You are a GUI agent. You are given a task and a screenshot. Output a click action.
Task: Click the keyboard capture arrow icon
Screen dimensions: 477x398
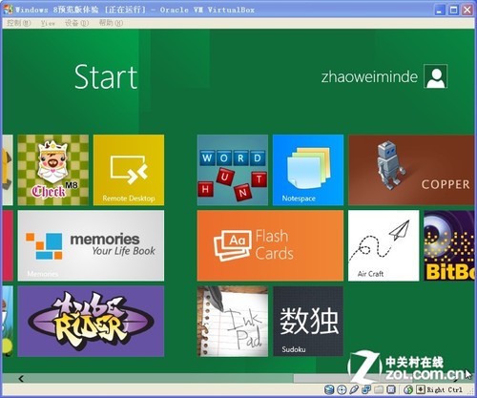tap(421, 389)
